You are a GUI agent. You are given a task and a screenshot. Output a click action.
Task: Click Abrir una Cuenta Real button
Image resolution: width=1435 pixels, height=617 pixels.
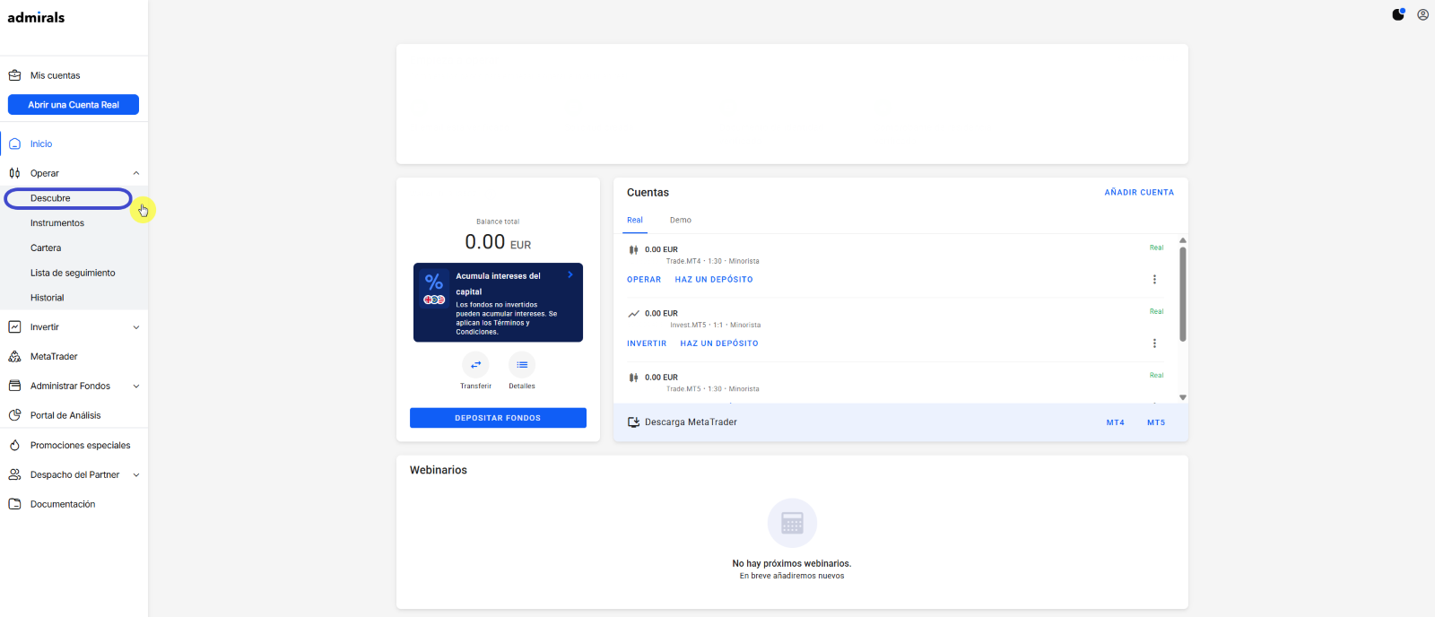[74, 105]
